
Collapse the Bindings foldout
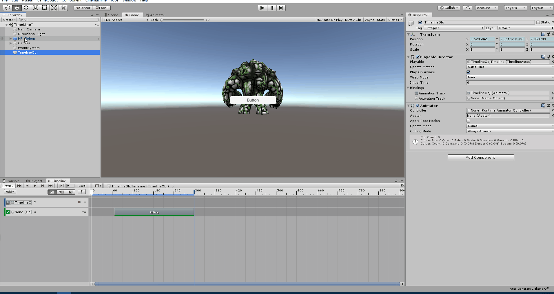pyautogui.click(x=408, y=87)
